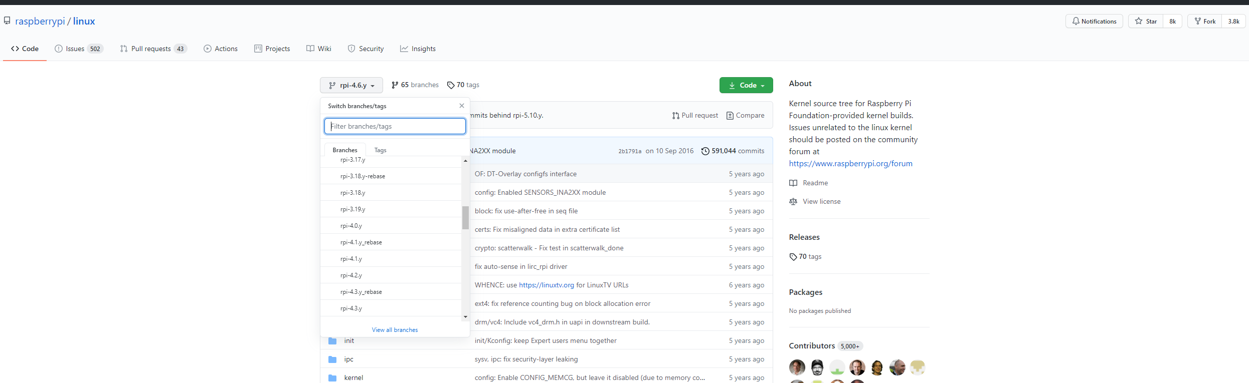Open commit 'OF: DT-Overlay configfs interface'
The image size is (1249, 383).
(525, 174)
